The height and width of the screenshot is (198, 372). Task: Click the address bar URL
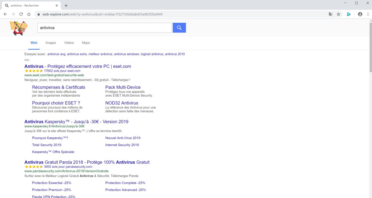102,14
